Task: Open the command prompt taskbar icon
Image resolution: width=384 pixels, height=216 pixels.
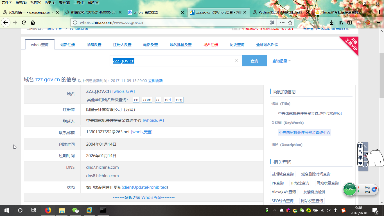Action: point(103,210)
